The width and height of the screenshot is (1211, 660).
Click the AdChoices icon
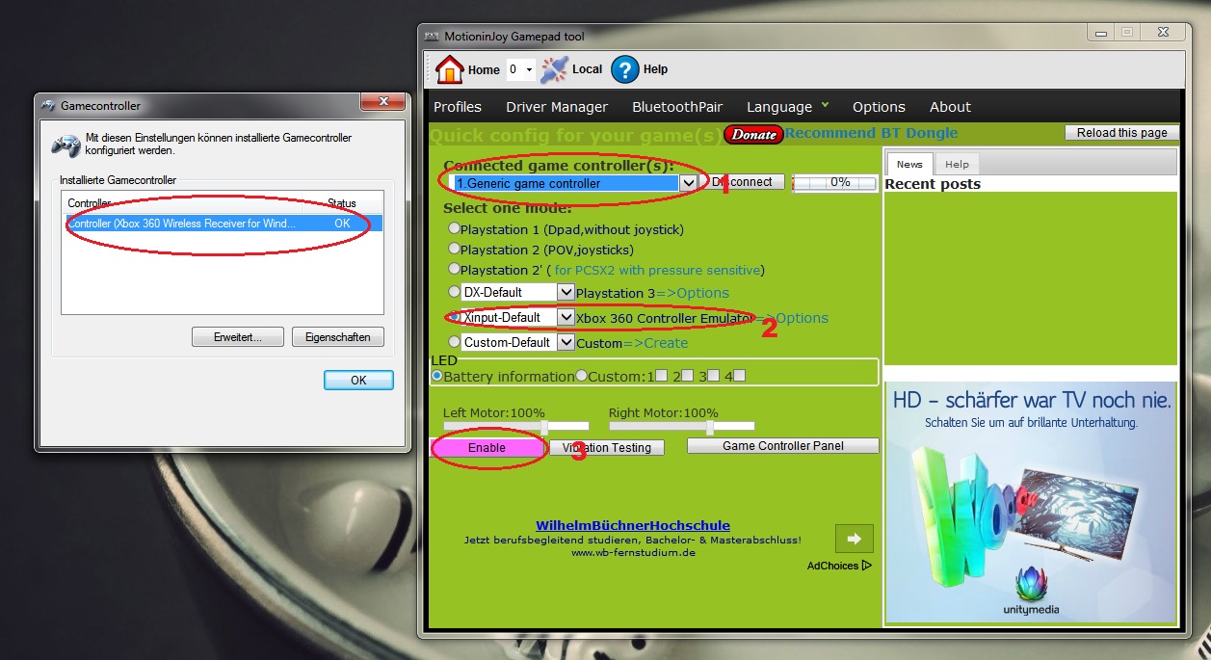[x=867, y=566]
